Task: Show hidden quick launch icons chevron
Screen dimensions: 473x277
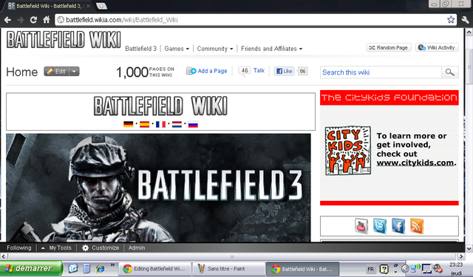Action: [x=112, y=265]
